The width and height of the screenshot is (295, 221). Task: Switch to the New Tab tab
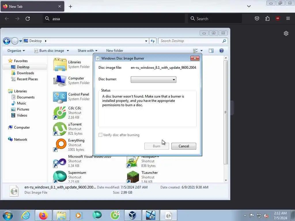click(x=32, y=6)
